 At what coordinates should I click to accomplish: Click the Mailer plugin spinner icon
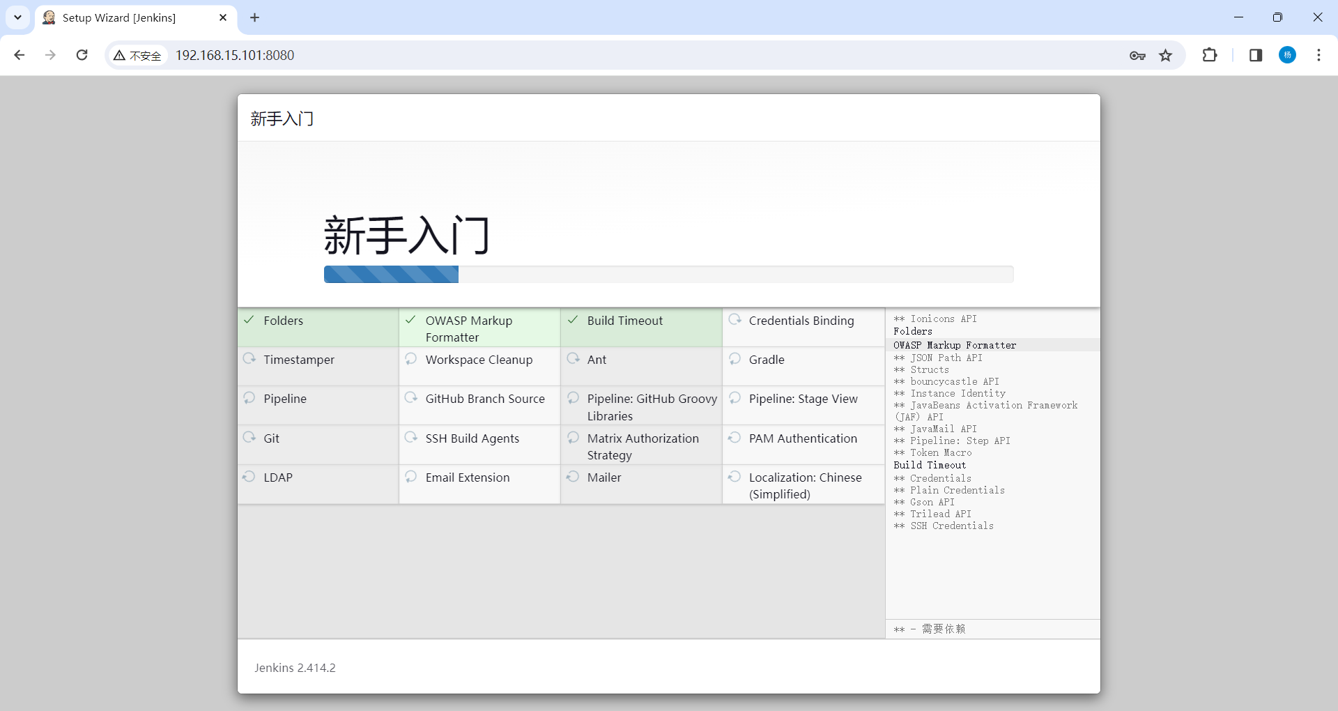[x=573, y=477]
